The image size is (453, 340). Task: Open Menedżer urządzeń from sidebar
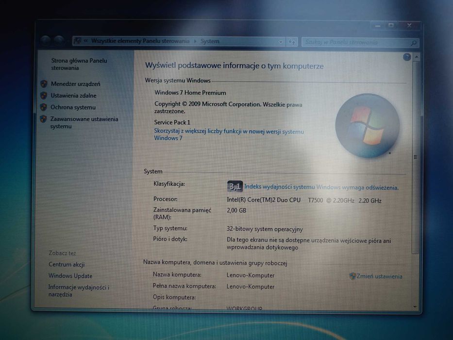75,84
